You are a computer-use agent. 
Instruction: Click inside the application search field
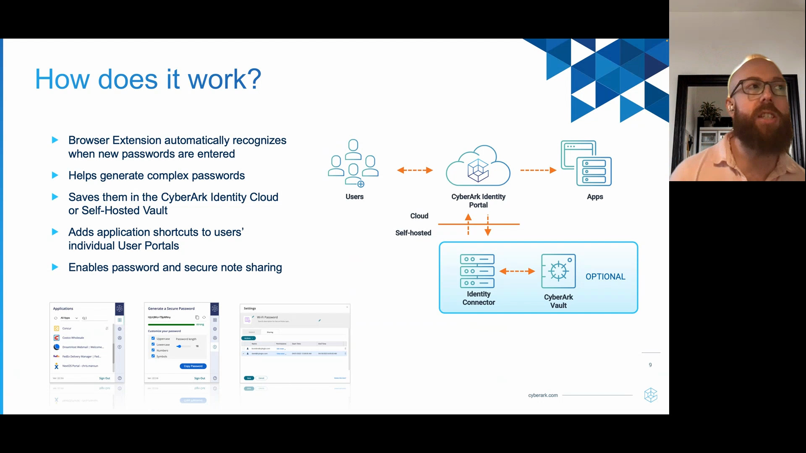94,318
